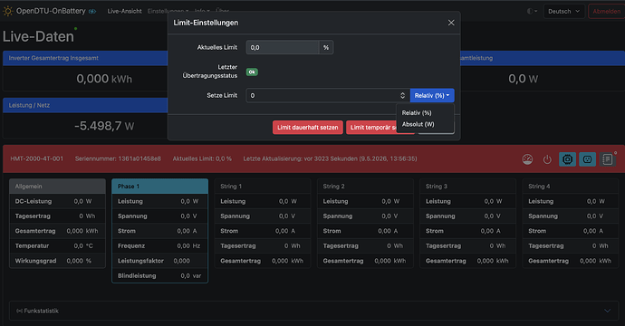
Task: Click the Temperatur row in Allgemein
Action: click(57, 246)
